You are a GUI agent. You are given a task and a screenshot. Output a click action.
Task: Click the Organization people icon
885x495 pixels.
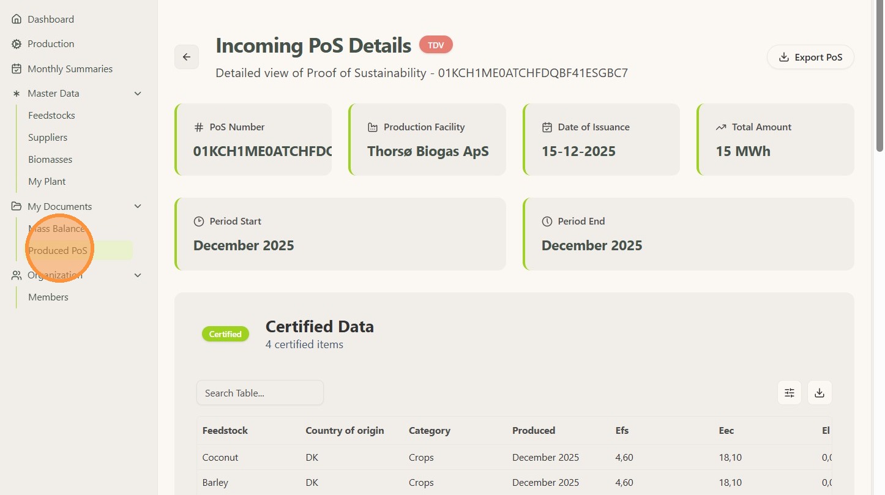tap(17, 275)
